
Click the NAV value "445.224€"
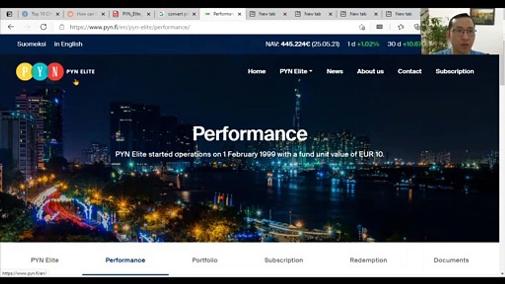point(295,44)
